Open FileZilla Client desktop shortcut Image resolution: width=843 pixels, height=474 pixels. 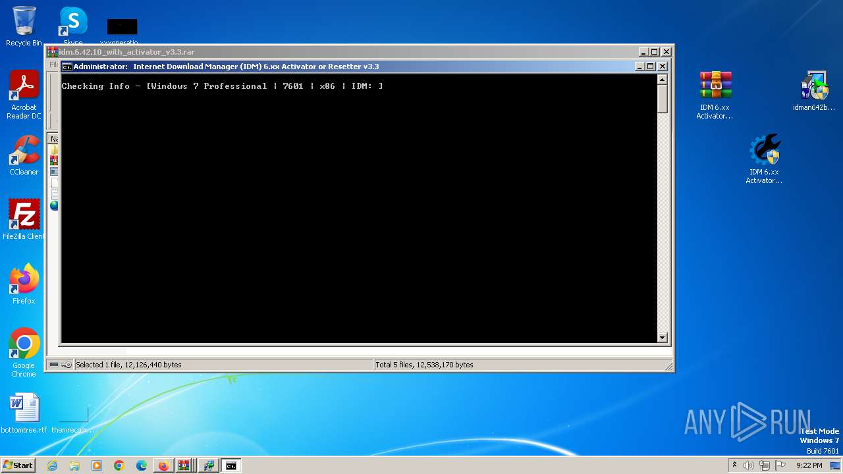point(24,220)
